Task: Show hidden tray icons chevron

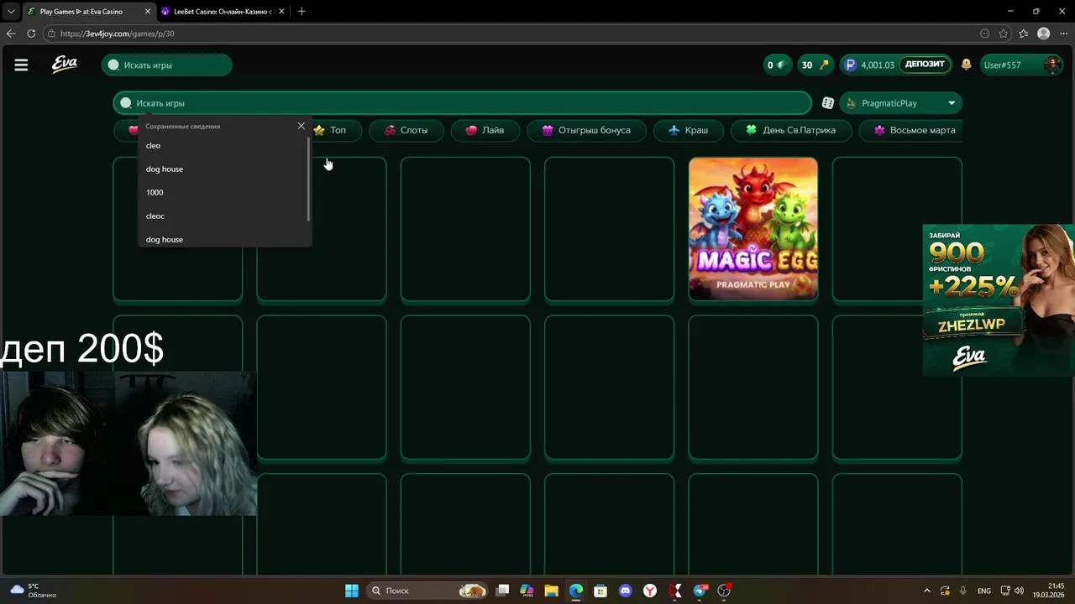Action: (927, 591)
